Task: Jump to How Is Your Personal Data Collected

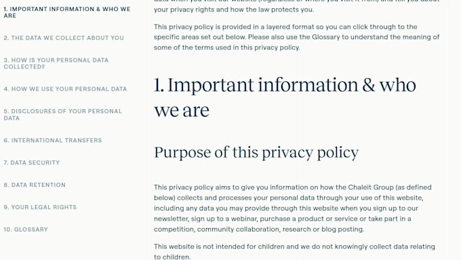Action: click(56, 64)
